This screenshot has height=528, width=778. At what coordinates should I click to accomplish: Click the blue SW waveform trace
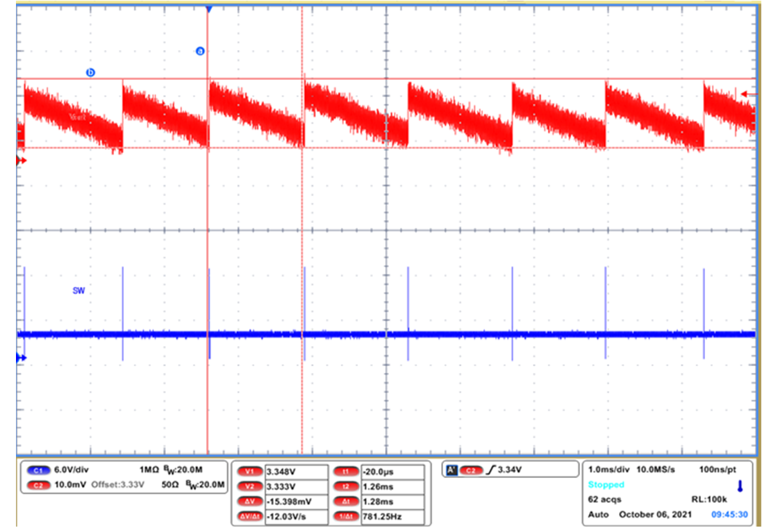pyautogui.click(x=347, y=333)
